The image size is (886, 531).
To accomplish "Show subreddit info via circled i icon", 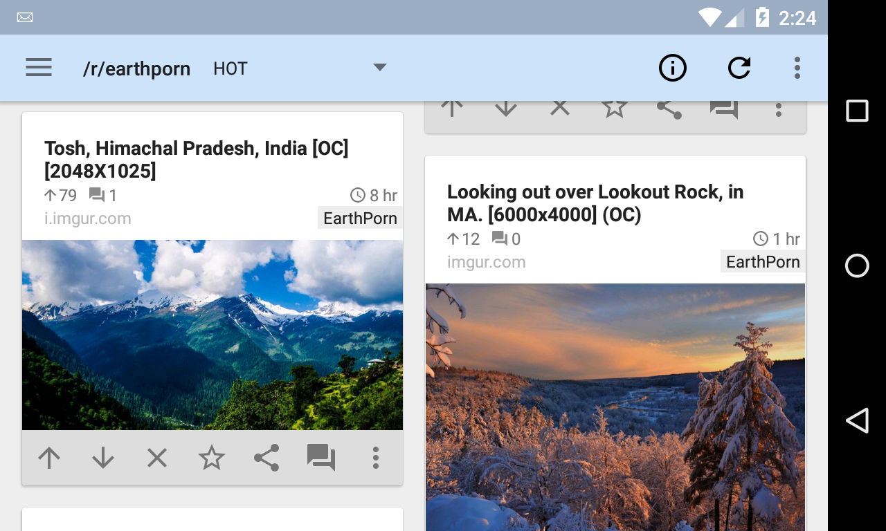I will (672, 68).
